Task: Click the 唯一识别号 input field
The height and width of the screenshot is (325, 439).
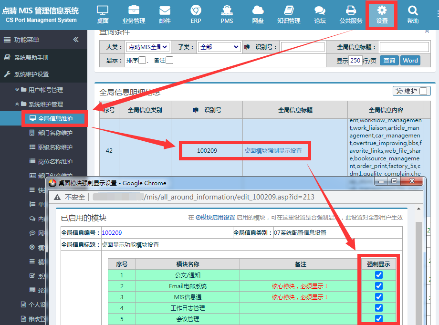Action: (x=303, y=47)
